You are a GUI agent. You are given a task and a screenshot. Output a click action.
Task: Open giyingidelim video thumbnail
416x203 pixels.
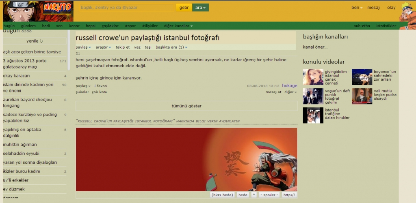click(x=313, y=77)
